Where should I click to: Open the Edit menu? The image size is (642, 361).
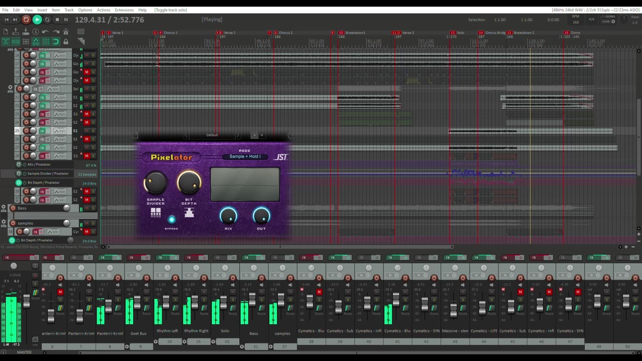click(x=16, y=10)
